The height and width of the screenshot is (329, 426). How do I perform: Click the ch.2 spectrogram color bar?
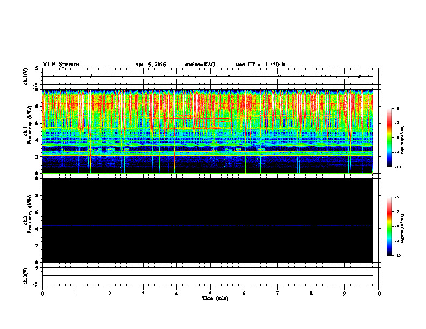click(389, 226)
